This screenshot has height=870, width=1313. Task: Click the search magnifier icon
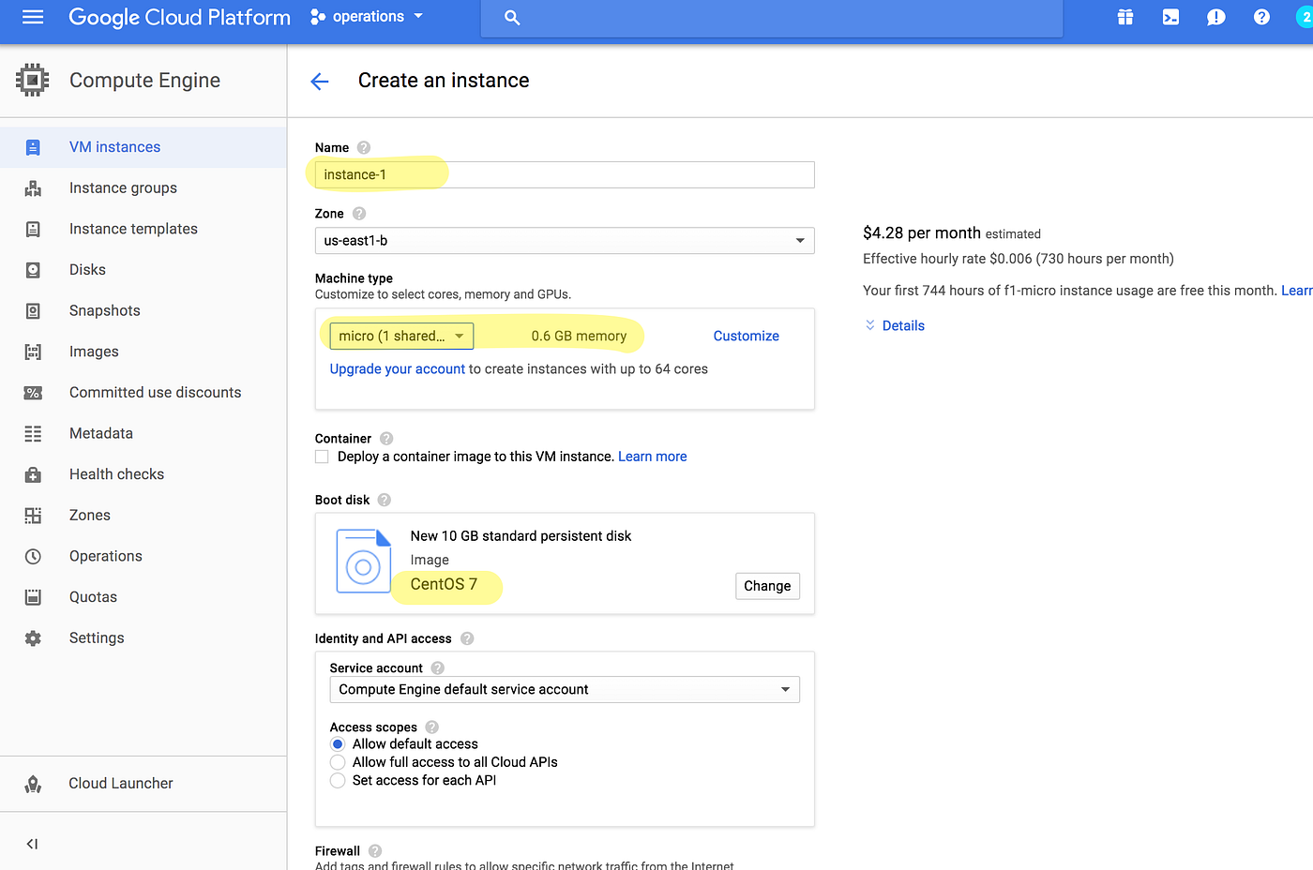[x=512, y=17]
